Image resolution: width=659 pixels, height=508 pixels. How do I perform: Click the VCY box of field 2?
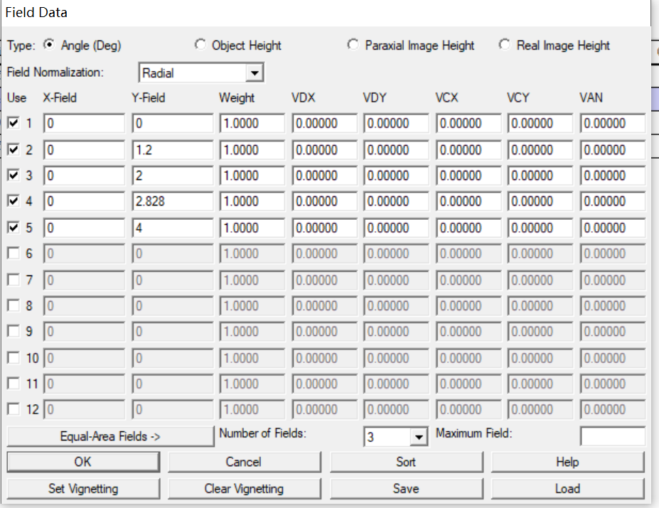(540, 149)
